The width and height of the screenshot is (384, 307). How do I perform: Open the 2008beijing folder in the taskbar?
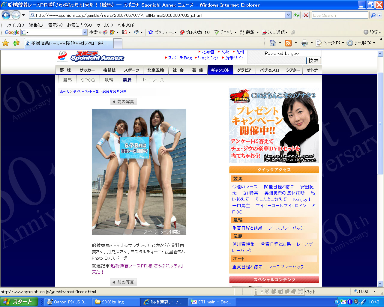pyautogui.click(x=116, y=302)
